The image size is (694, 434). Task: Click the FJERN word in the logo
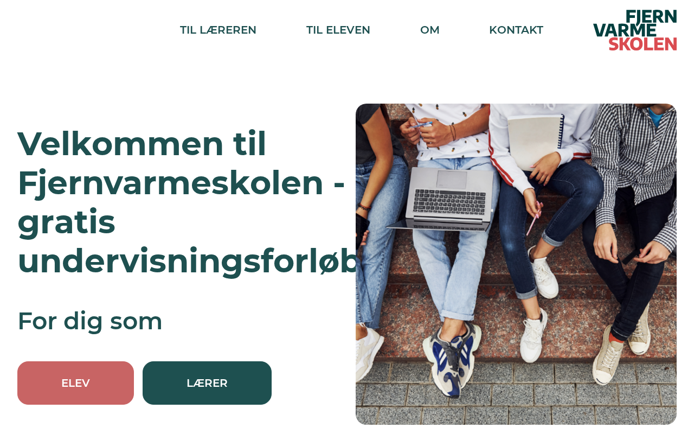pyautogui.click(x=651, y=16)
